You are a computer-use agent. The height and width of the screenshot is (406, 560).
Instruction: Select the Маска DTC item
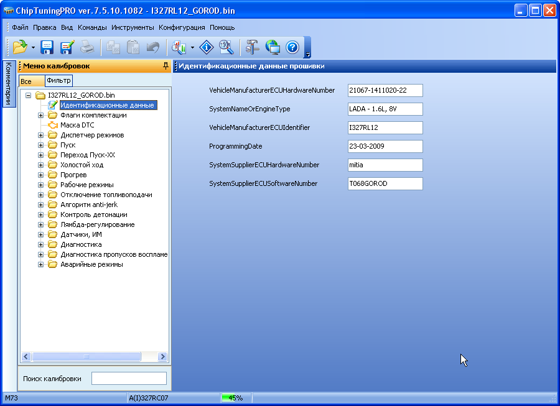click(x=77, y=125)
